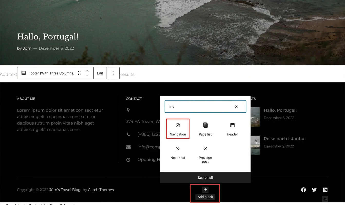This screenshot has width=345, height=205.
Task: Grab the block drag handle
Action: click(79, 73)
